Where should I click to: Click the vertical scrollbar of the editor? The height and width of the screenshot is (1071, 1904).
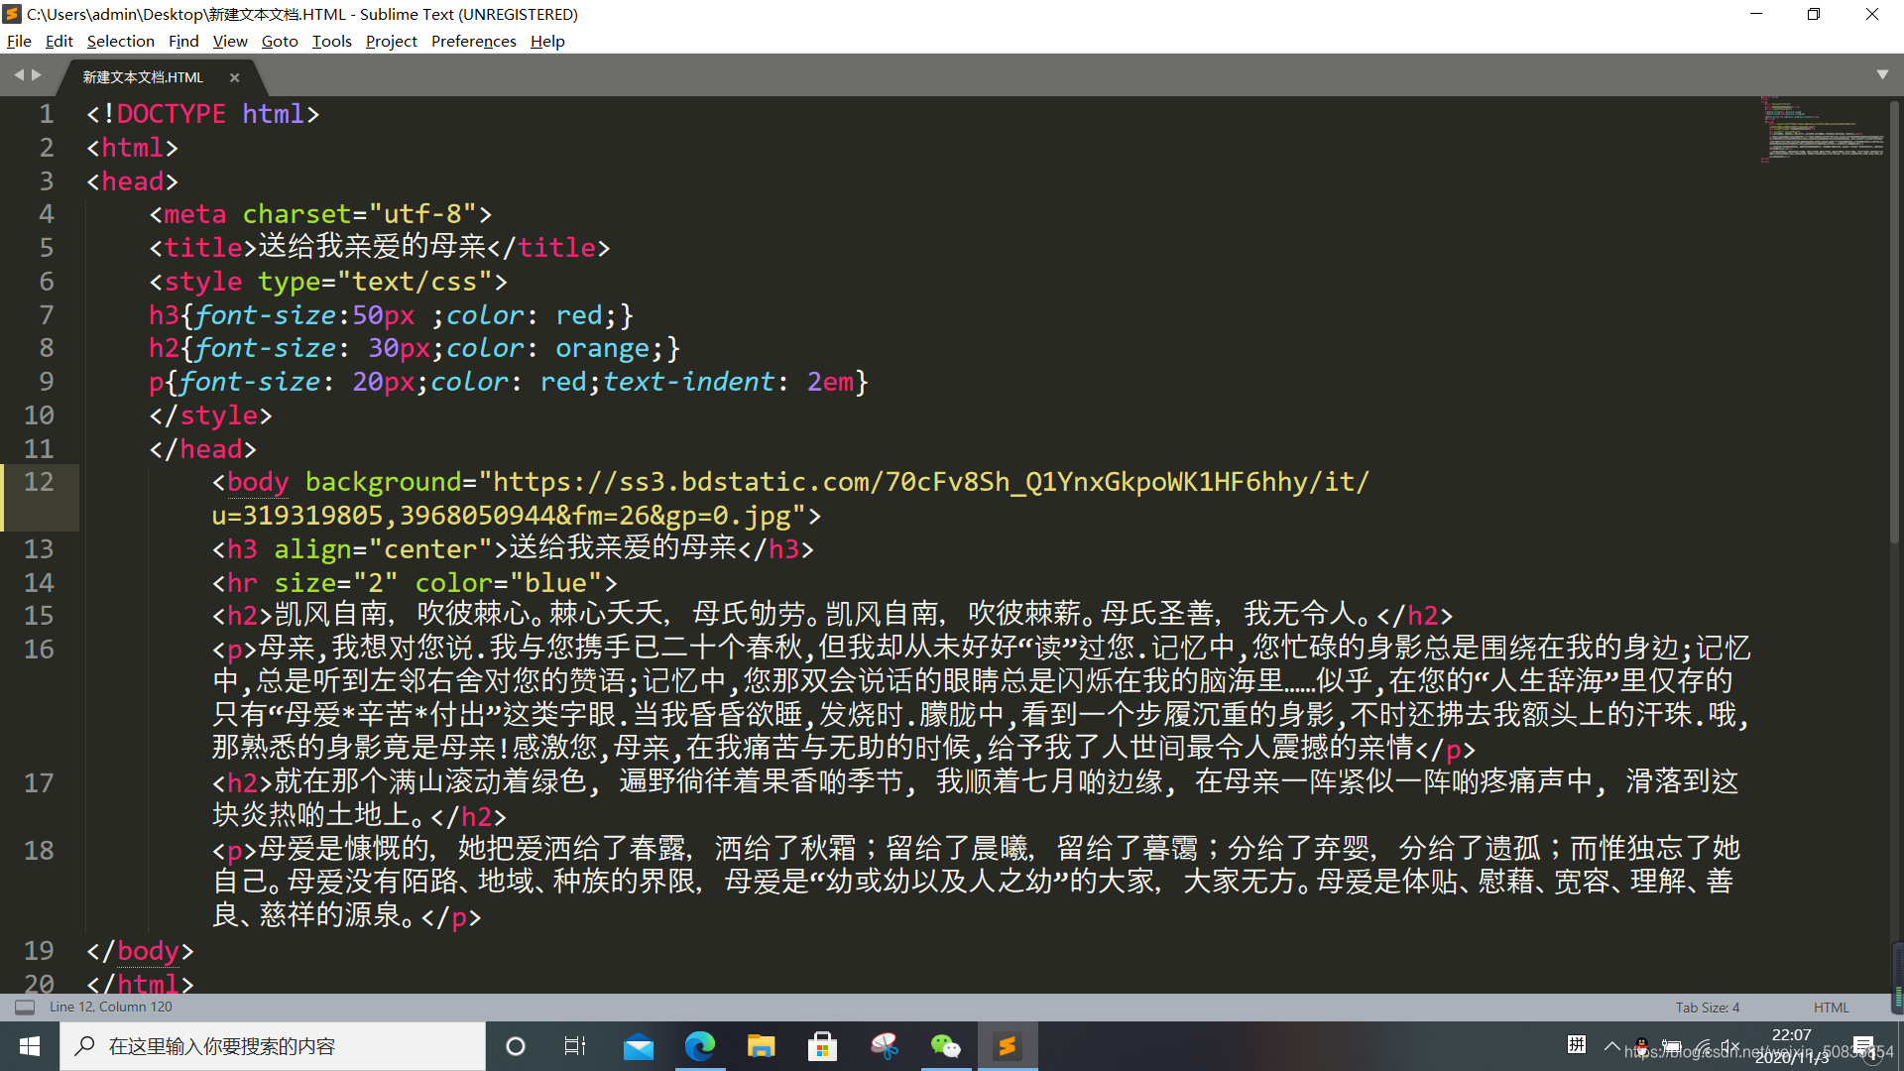[1895, 322]
